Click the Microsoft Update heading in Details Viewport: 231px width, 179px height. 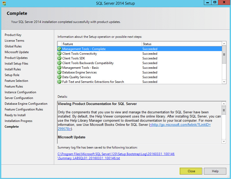71,137
